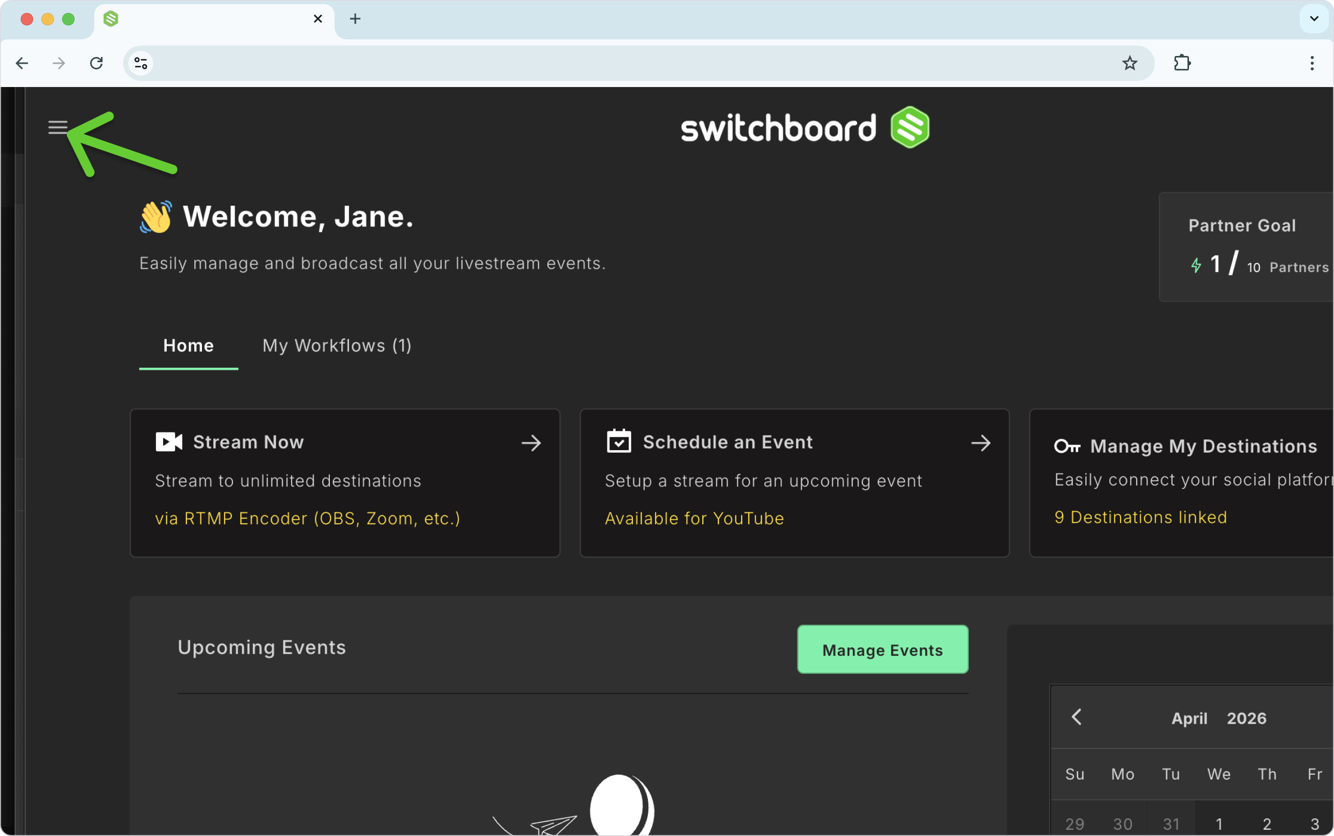The width and height of the screenshot is (1334, 836).
Task: Select calendar day 29 of previous month
Action: click(1075, 824)
